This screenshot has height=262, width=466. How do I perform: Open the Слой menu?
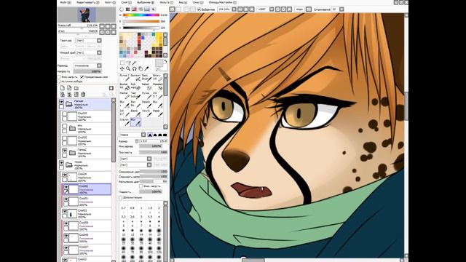[126, 2]
